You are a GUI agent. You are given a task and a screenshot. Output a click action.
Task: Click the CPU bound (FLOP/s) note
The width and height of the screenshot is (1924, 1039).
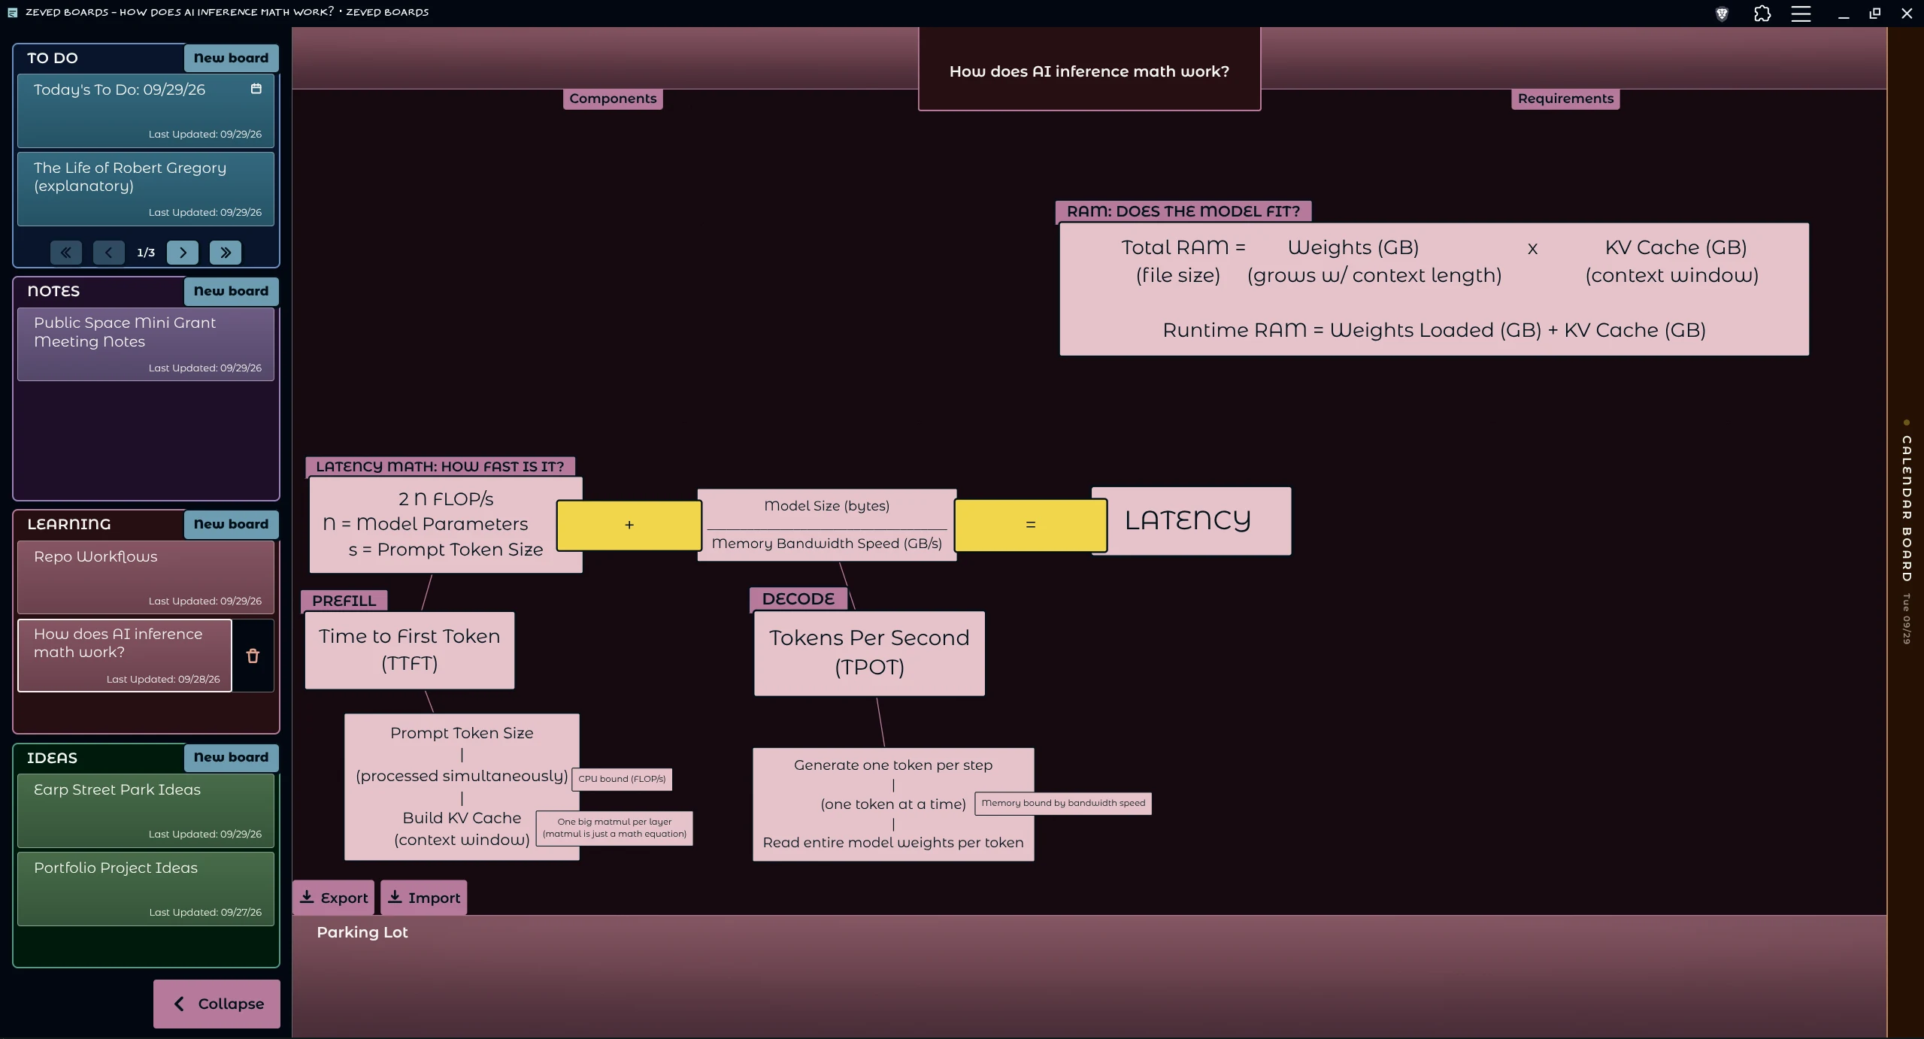(622, 779)
